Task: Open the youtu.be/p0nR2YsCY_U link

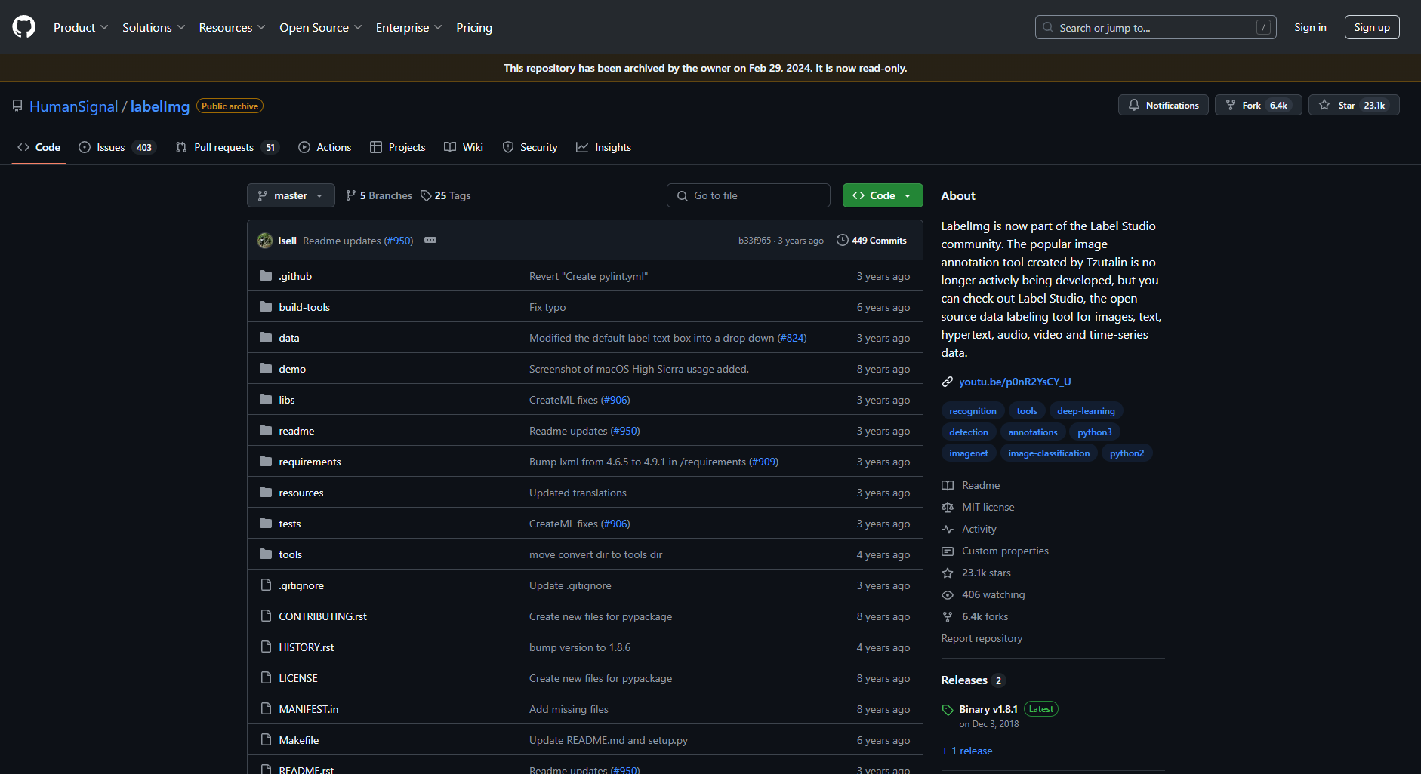Action: point(1015,382)
